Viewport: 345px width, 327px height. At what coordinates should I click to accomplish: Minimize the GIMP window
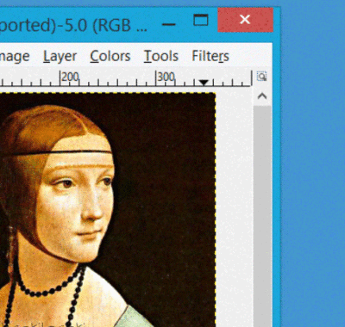click(169, 24)
